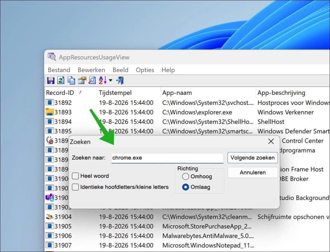Click the folder icon of record 31893
Screen dimensions: 330x252
49,112
